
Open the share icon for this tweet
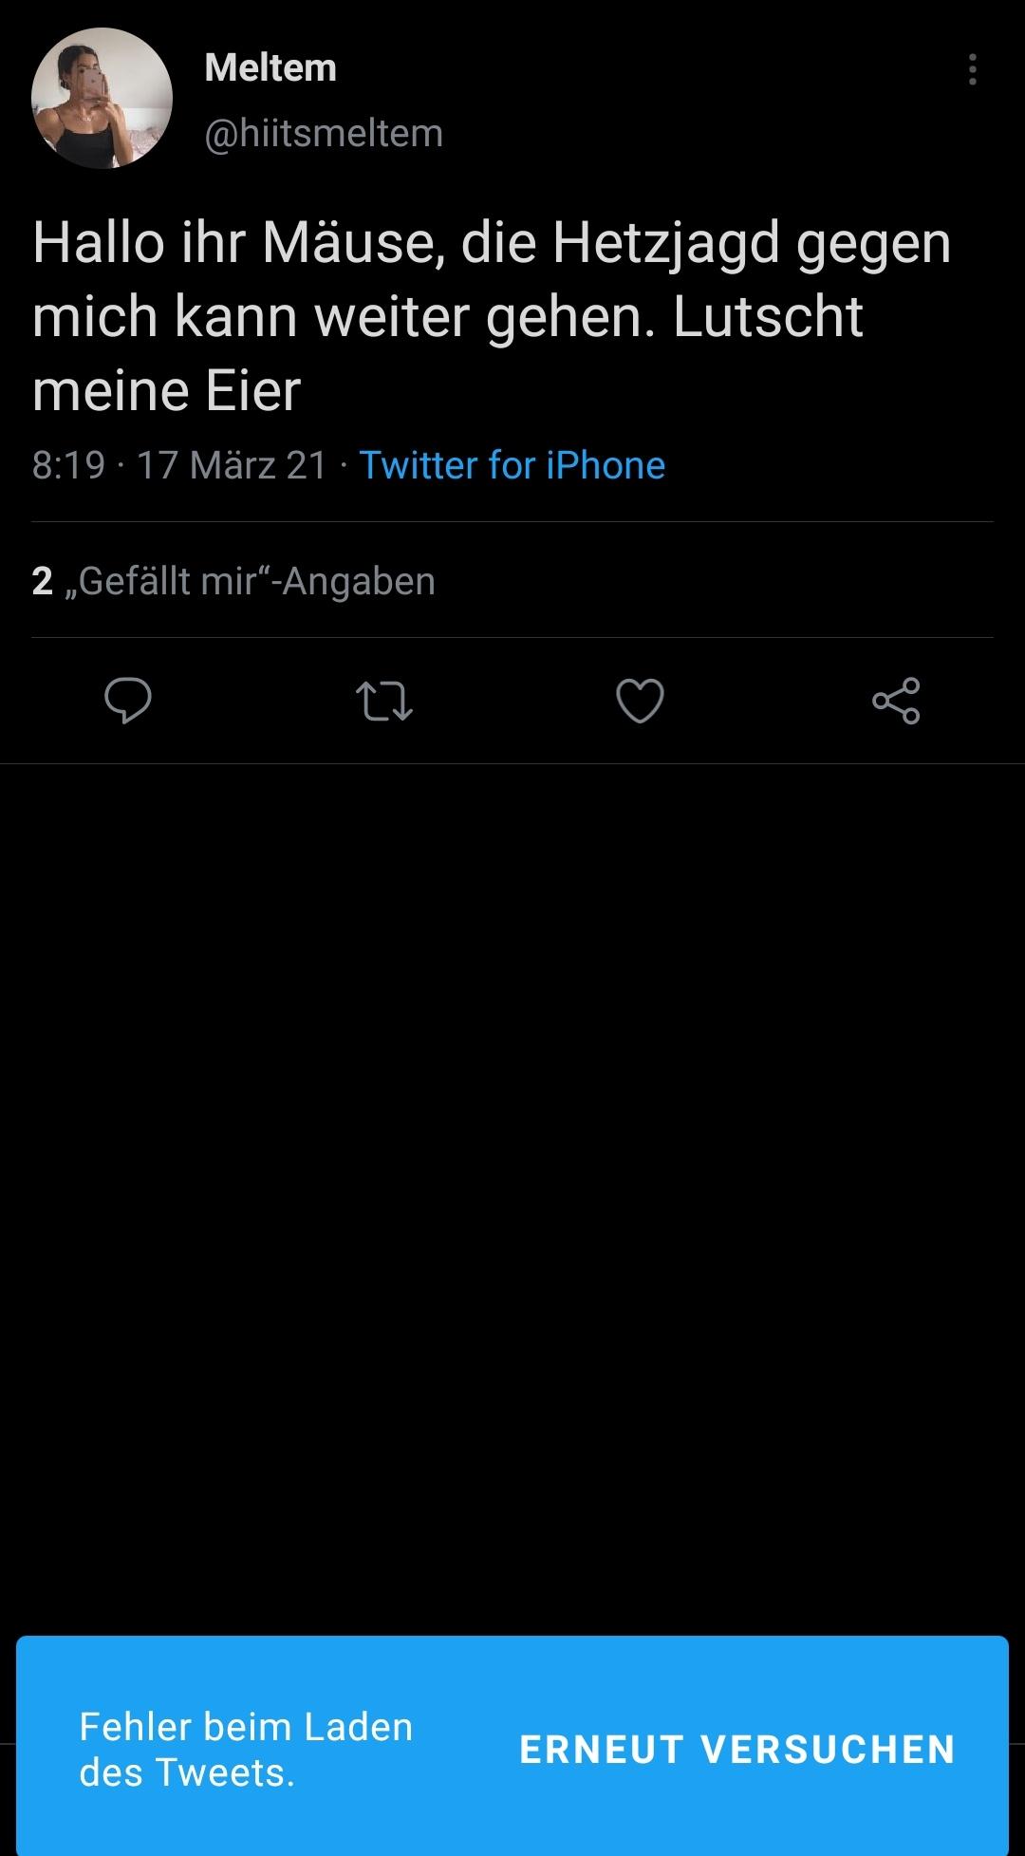tap(896, 701)
